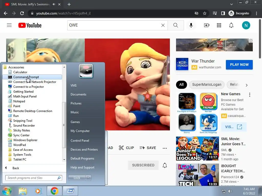
Task: Open more actions ellipsis under video
Action: pyautogui.click(x=165, y=148)
